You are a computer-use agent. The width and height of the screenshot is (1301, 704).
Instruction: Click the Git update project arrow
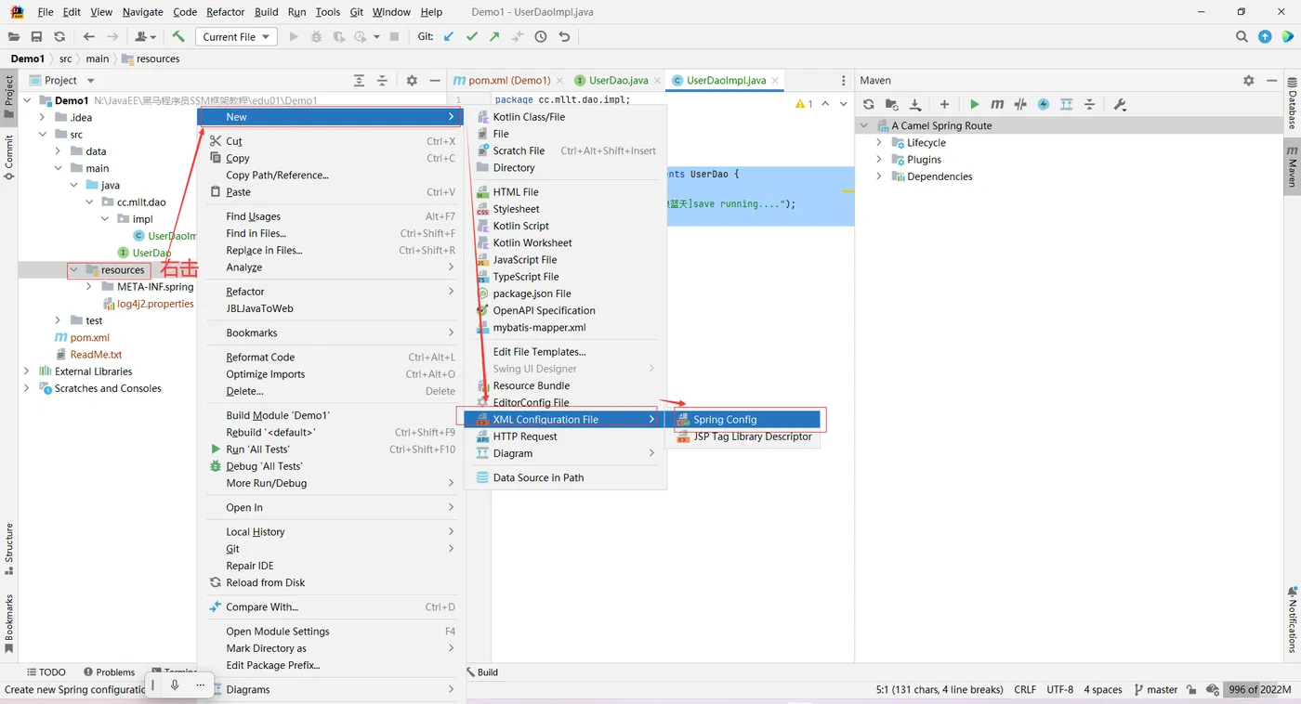pyautogui.click(x=450, y=36)
